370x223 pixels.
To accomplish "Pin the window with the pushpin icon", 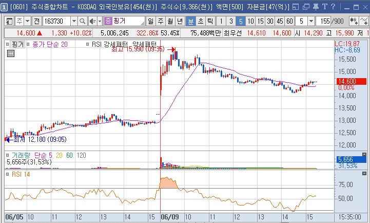I will click(x=316, y=7).
